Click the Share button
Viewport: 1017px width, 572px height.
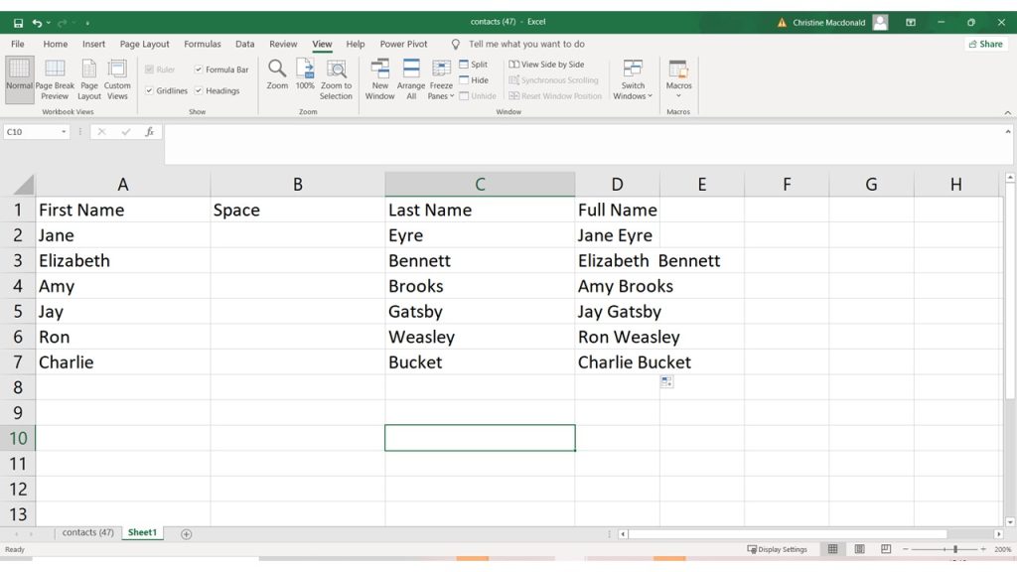click(x=985, y=45)
